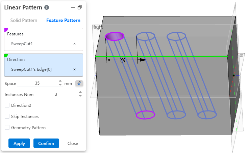Remove SweepCut1's Edge[0] direction entry
This screenshot has width=248, height=153.
tap(74, 69)
